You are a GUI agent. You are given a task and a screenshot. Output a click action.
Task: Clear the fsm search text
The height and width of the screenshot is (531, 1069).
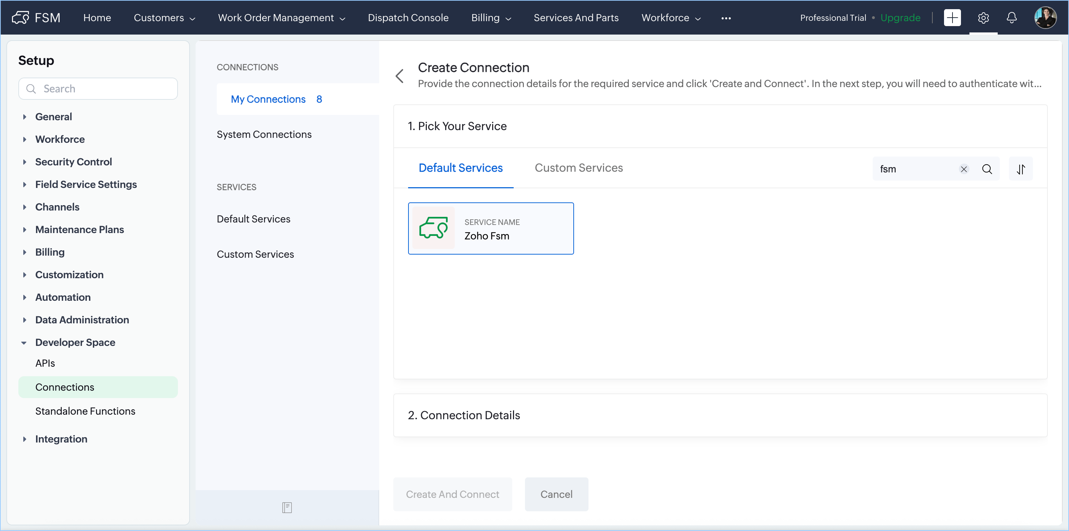pyautogui.click(x=963, y=169)
